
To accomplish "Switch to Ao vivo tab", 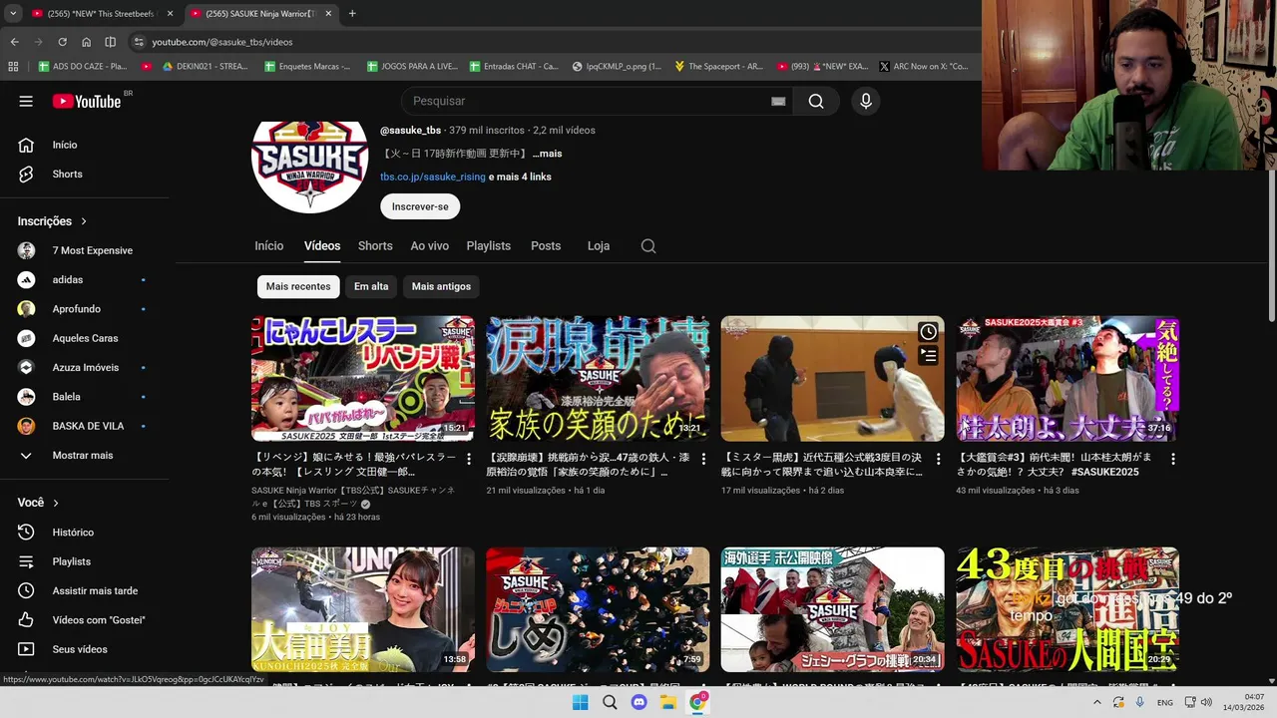I will click(x=430, y=246).
